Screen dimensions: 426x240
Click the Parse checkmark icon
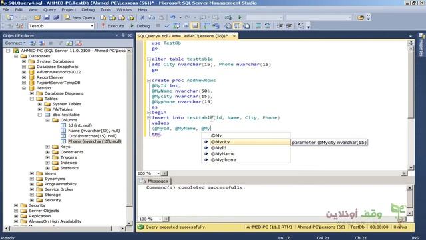coord(167,26)
